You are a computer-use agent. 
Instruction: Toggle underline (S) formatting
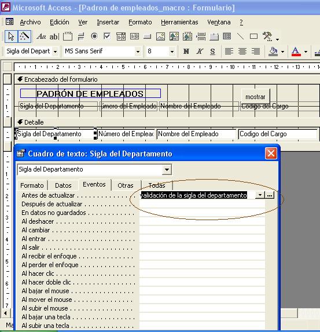[x=212, y=51]
